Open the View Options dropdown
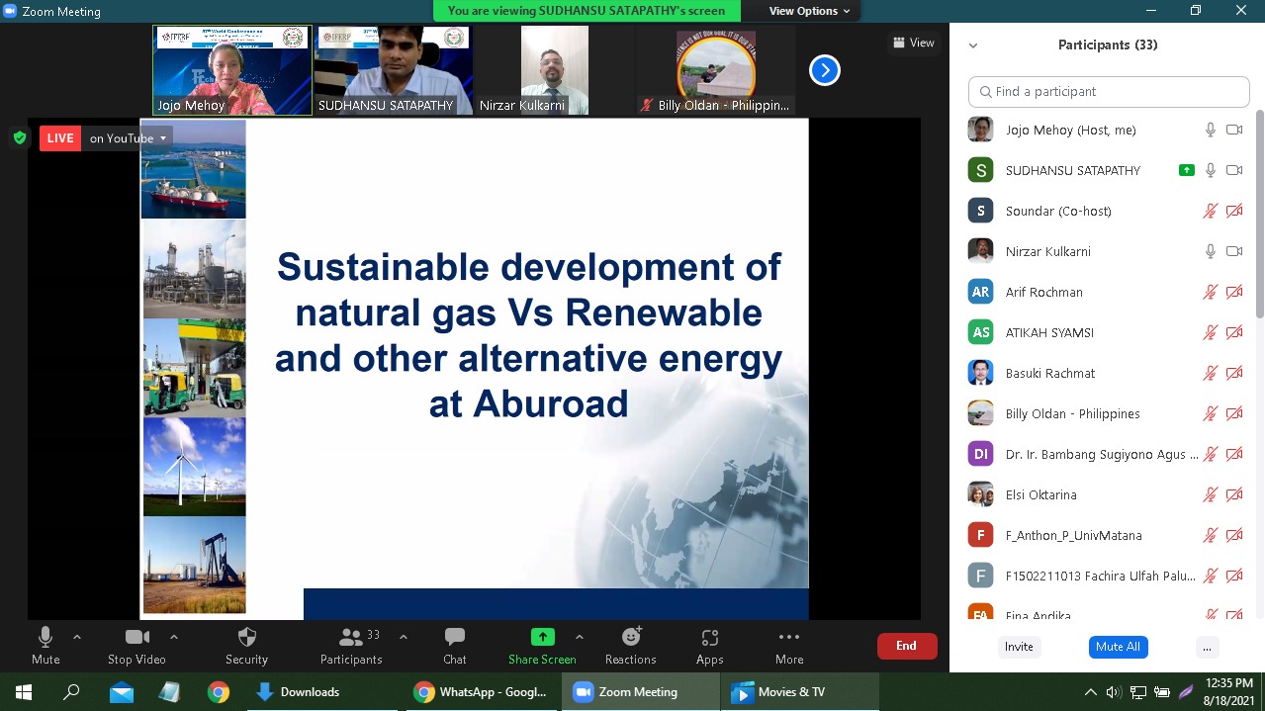The width and height of the screenshot is (1265, 711). pos(809,11)
